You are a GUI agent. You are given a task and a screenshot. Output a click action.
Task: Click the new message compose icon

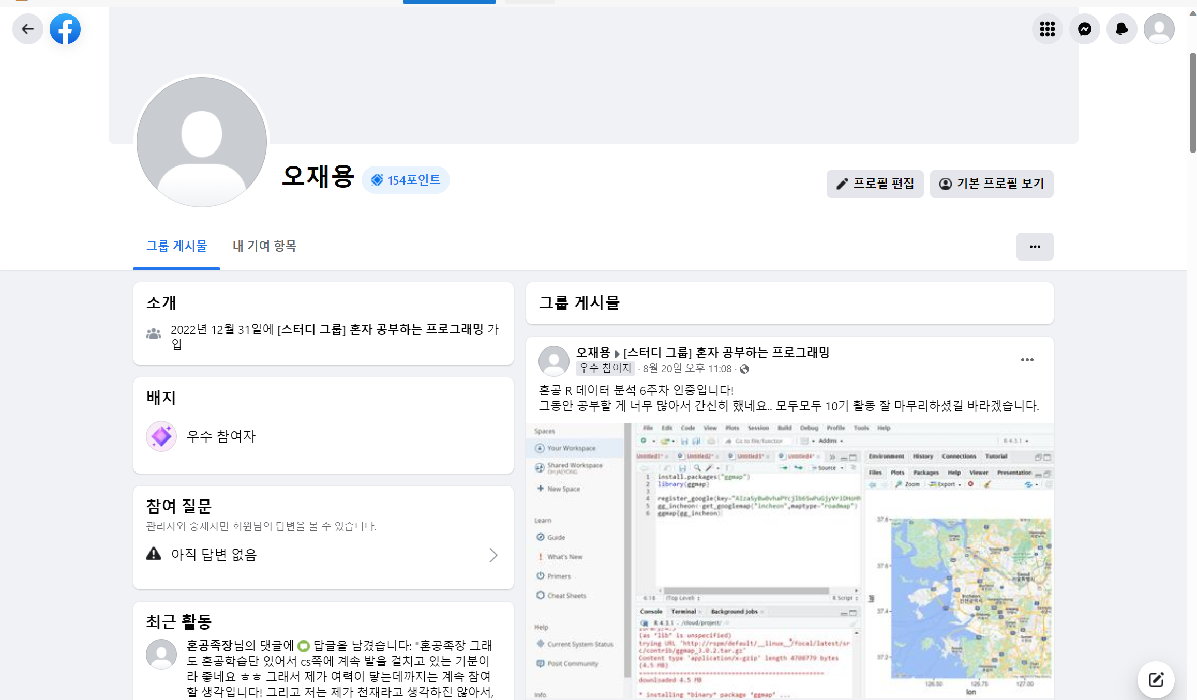point(1156,679)
